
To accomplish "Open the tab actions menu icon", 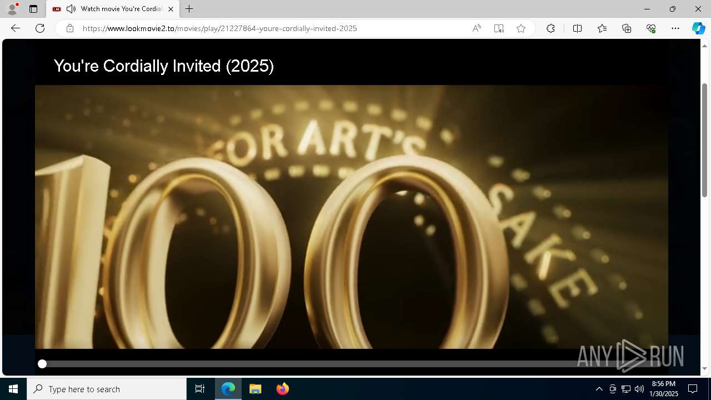I will [33, 9].
